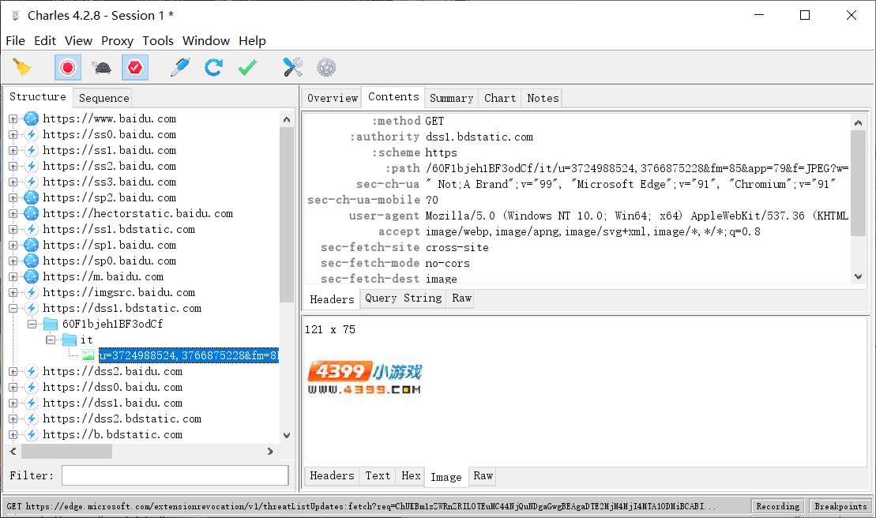Toggle the red Record button in toolbar

(x=68, y=68)
